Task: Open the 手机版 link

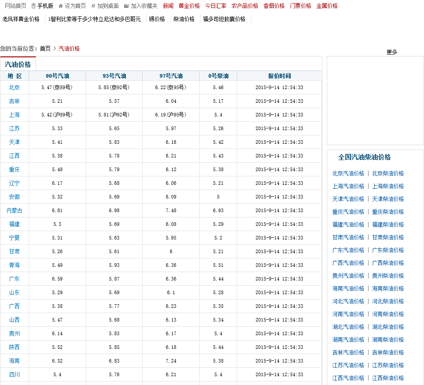Action: pyautogui.click(x=45, y=6)
